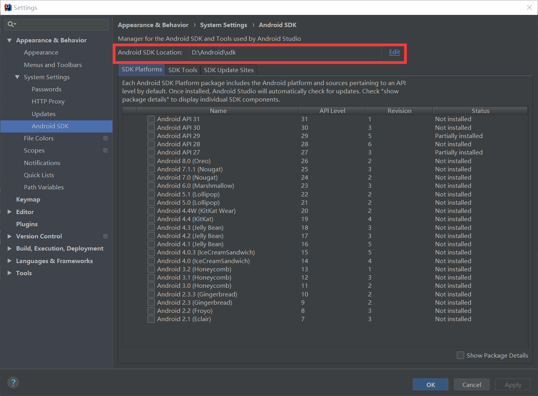Expand the Editor tree node
This screenshot has width=538, height=396.
tap(9, 212)
